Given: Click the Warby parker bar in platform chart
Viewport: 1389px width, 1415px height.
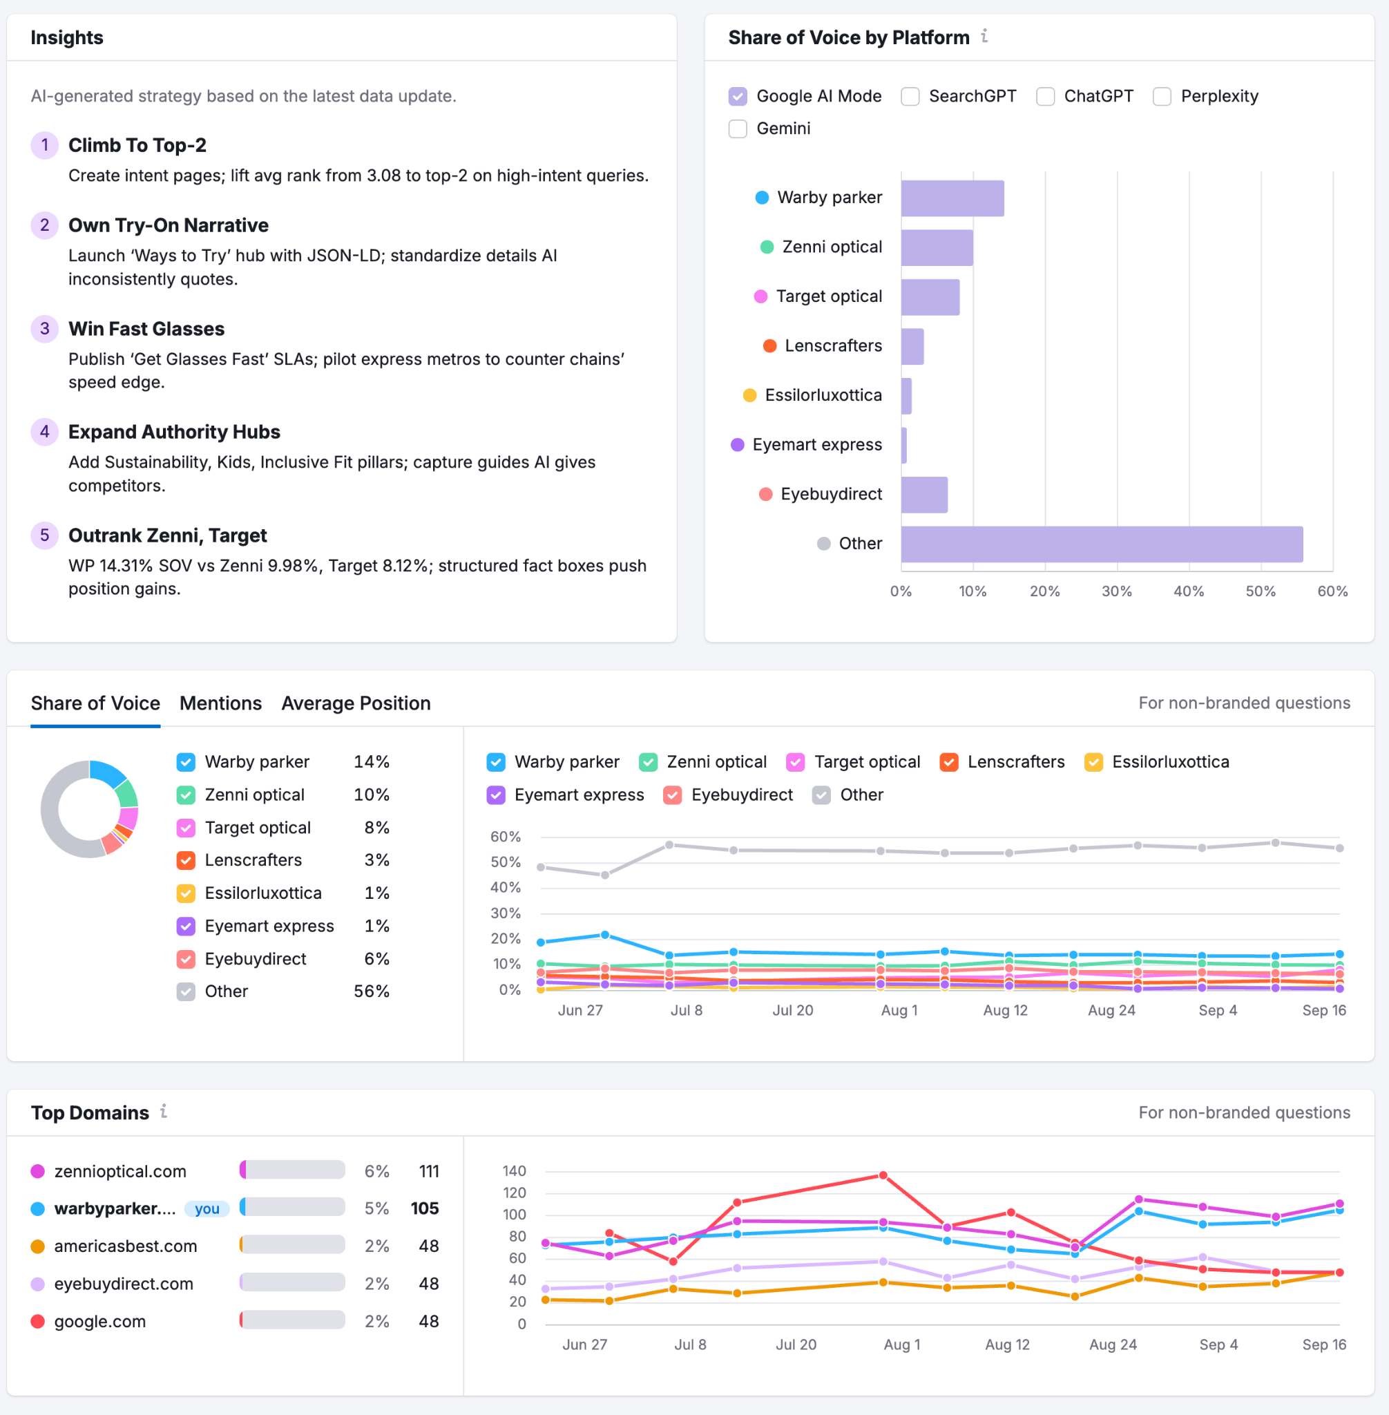Looking at the screenshot, I should tap(952, 198).
